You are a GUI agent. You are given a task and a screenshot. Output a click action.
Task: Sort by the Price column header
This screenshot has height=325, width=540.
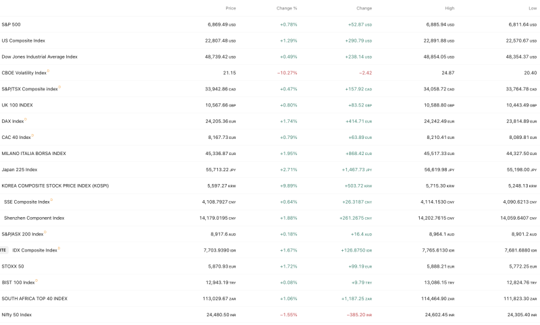click(231, 8)
